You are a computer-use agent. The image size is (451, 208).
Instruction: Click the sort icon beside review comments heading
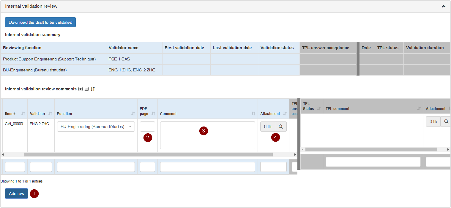(x=93, y=89)
